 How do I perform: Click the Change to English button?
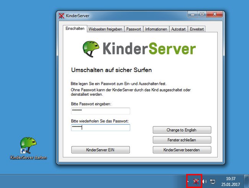coord(182,130)
